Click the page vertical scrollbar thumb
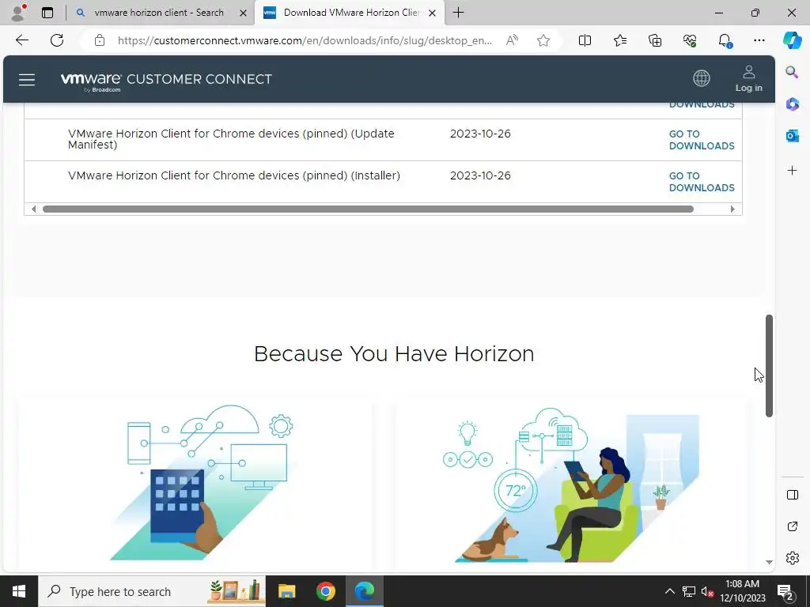 click(769, 365)
